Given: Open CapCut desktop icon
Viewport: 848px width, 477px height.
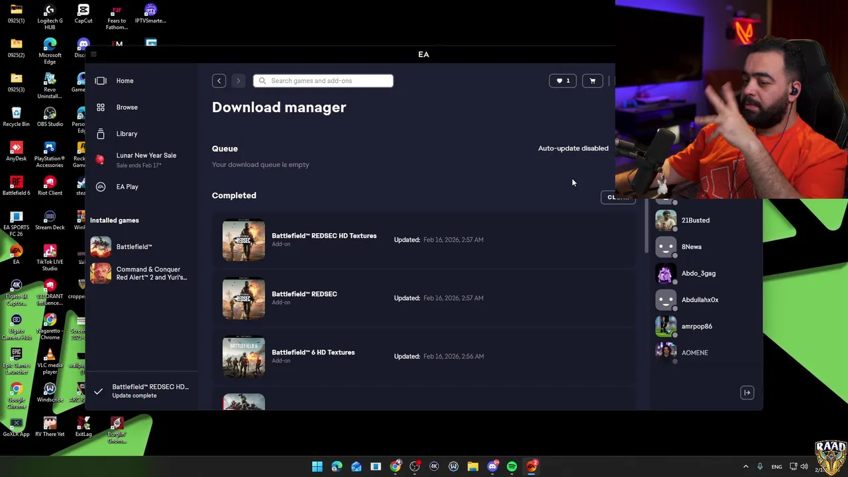Looking at the screenshot, I should pyautogui.click(x=83, y=14).
